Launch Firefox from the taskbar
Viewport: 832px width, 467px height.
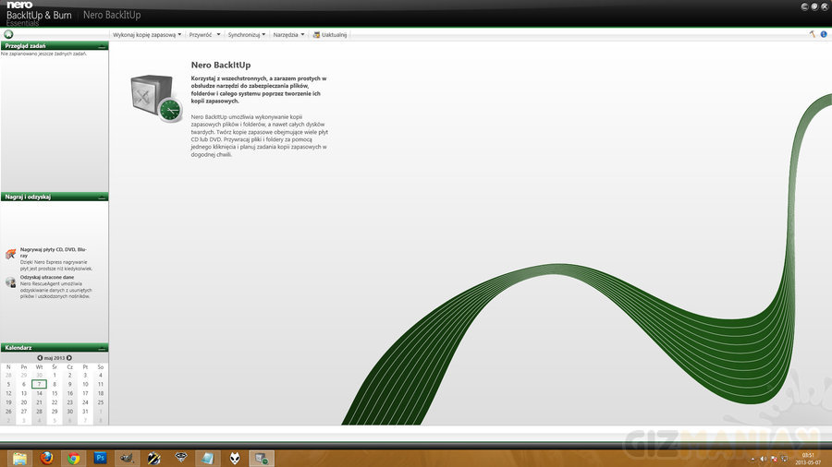[x=46, y=457]
